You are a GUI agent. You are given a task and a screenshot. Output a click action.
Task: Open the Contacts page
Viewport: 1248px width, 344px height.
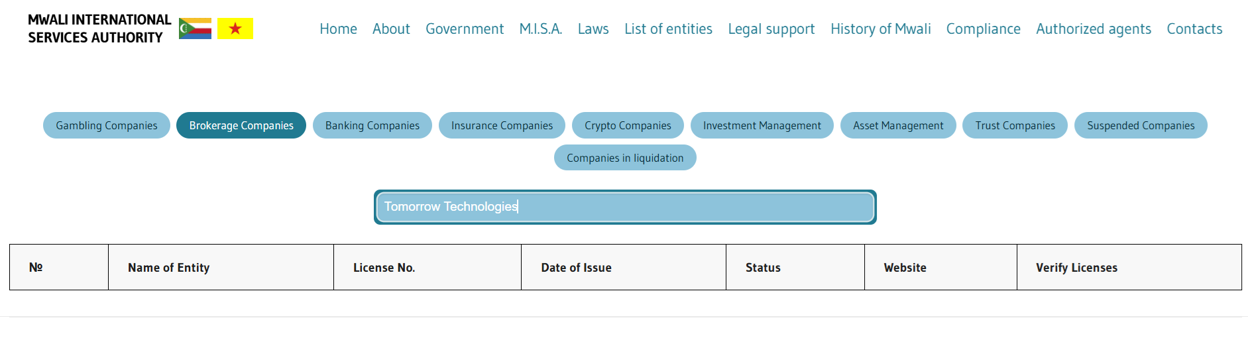[1194, 29]
